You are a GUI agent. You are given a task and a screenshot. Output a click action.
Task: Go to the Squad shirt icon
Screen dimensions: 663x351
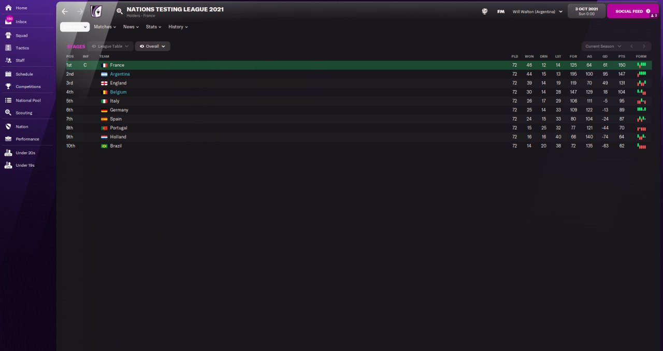click(x=8, y=35)
